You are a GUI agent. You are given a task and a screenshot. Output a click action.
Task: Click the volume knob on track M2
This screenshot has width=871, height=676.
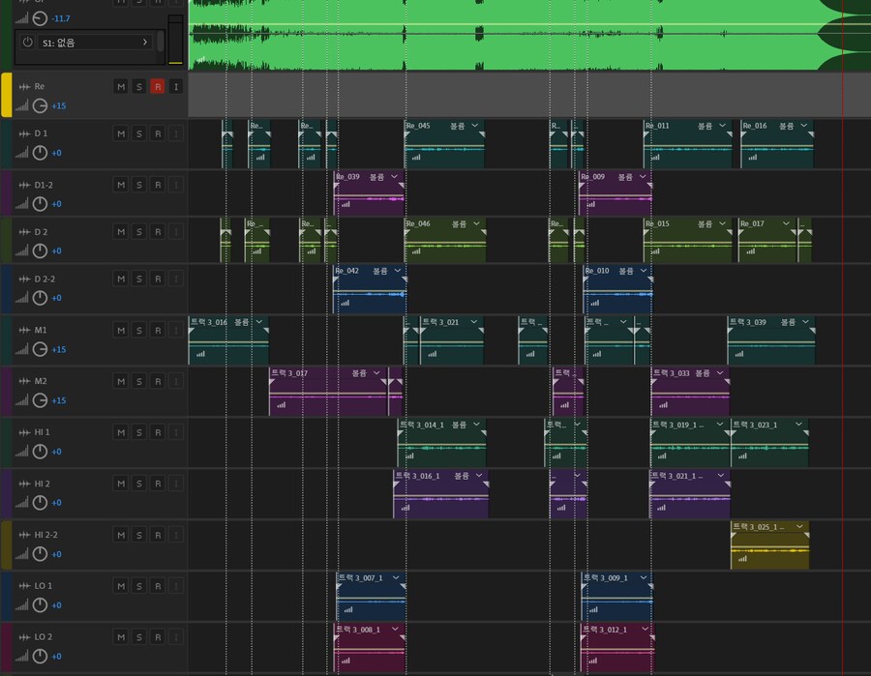point(40,400)
